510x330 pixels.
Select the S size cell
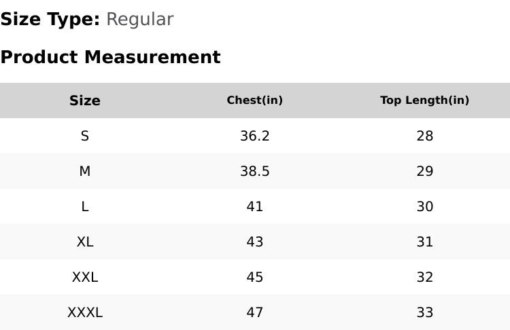[85, 136]
